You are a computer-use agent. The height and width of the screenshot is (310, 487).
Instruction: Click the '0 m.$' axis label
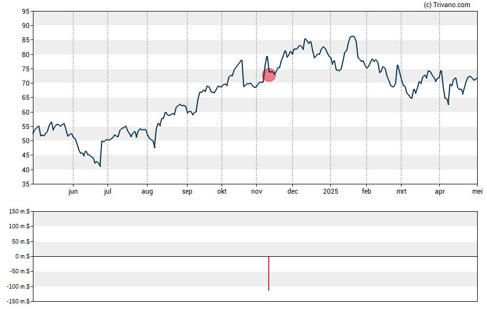coord(22,256)
